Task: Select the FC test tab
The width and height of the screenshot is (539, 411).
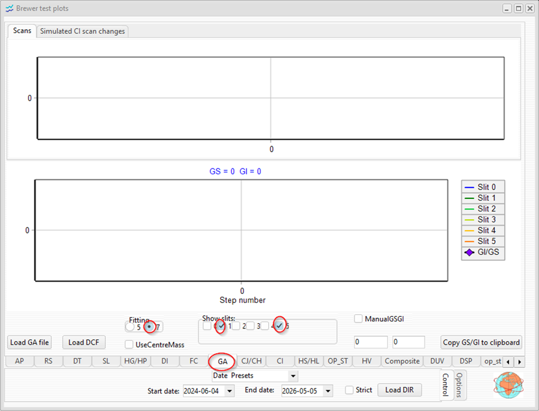Action: coord(194,361)
